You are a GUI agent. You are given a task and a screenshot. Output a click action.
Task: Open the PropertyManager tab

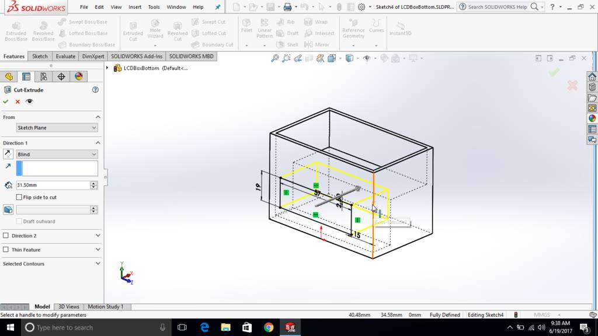click(26, 76)
